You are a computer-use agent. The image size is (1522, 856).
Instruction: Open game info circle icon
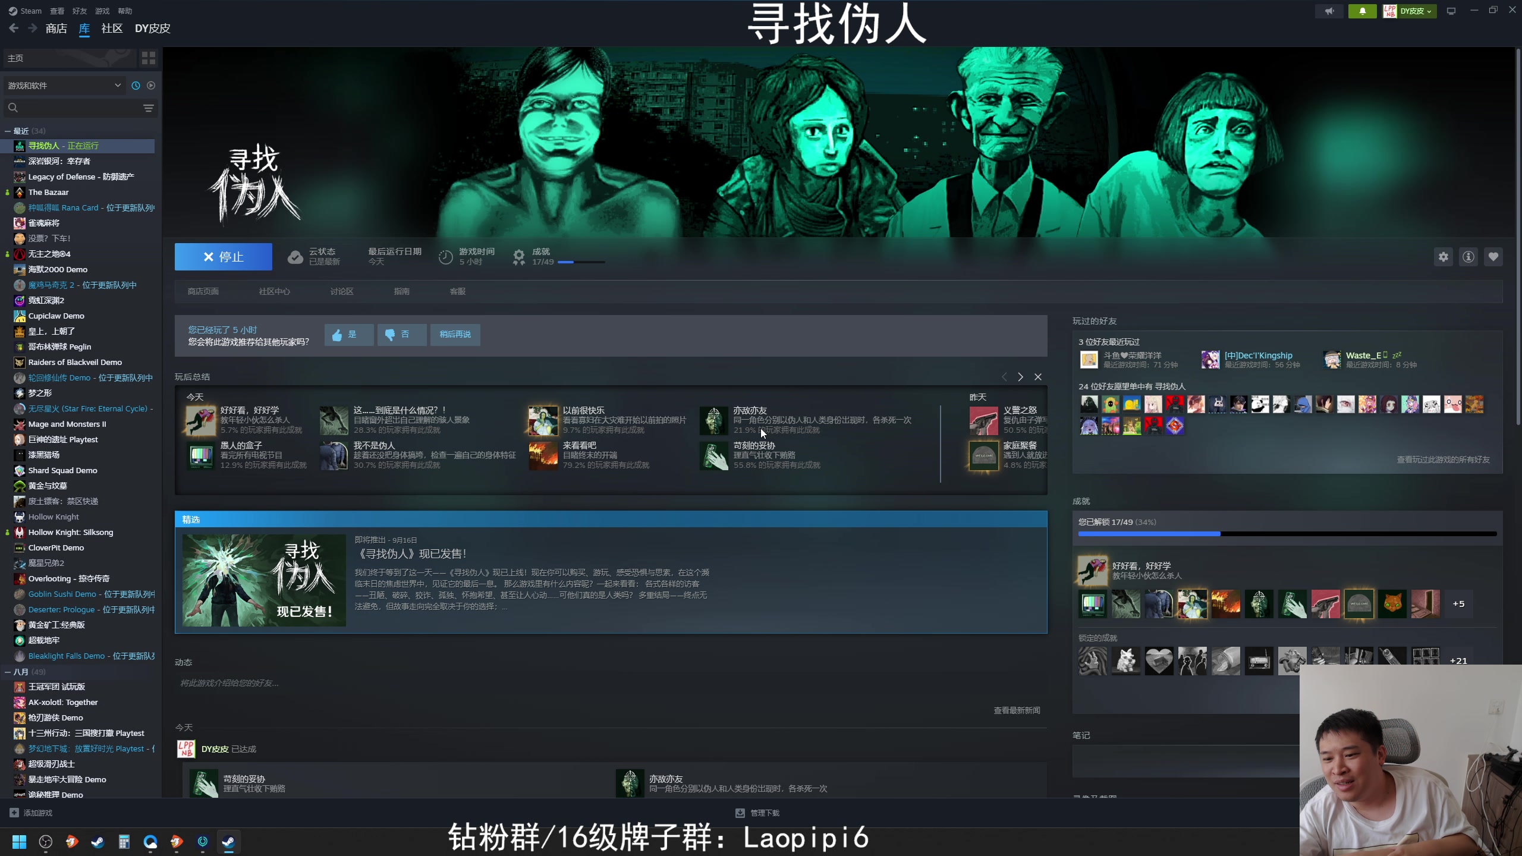[1468, 257]
